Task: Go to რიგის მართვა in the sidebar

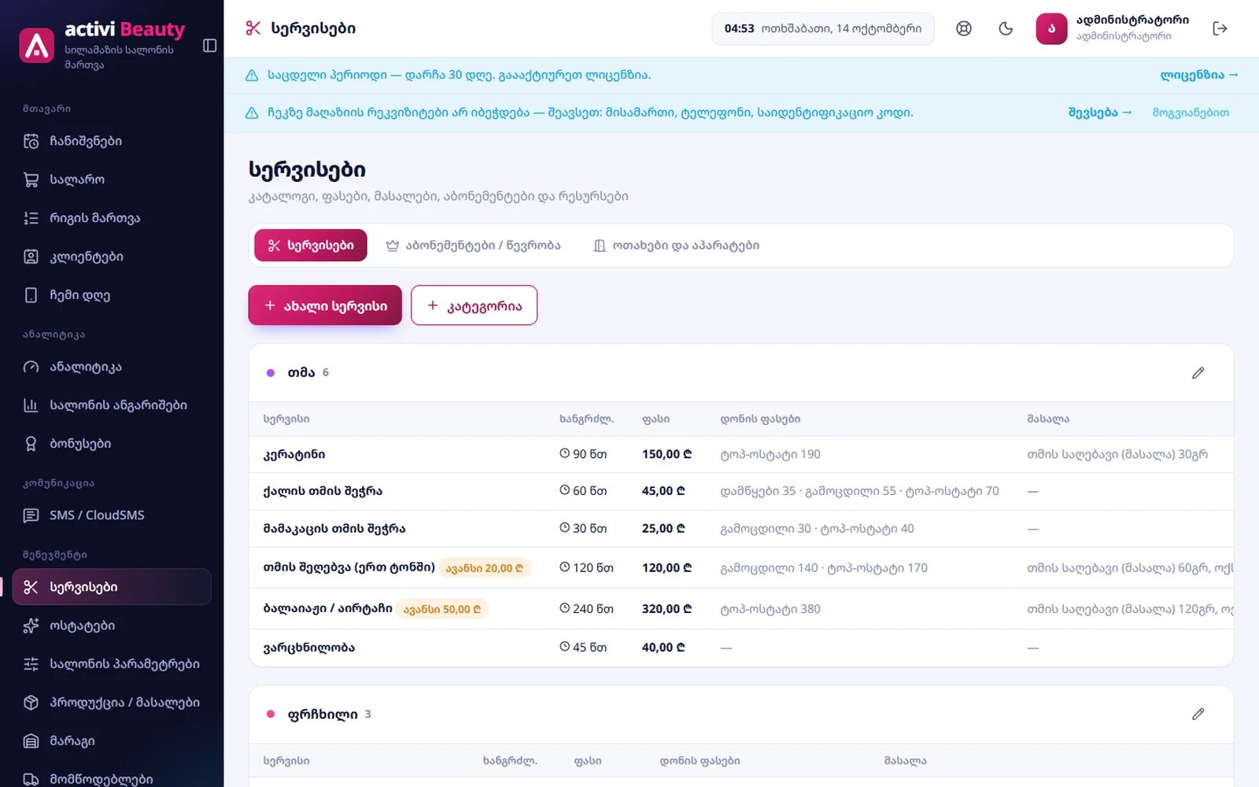Action: point(112,218)
